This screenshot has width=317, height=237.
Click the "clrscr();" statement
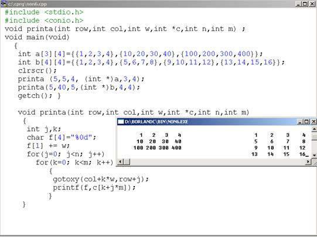pyautogui.click(x=38, y=71)
